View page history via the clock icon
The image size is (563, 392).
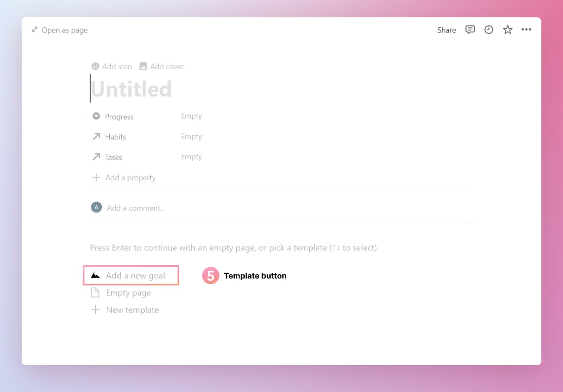tap(489, 29)
